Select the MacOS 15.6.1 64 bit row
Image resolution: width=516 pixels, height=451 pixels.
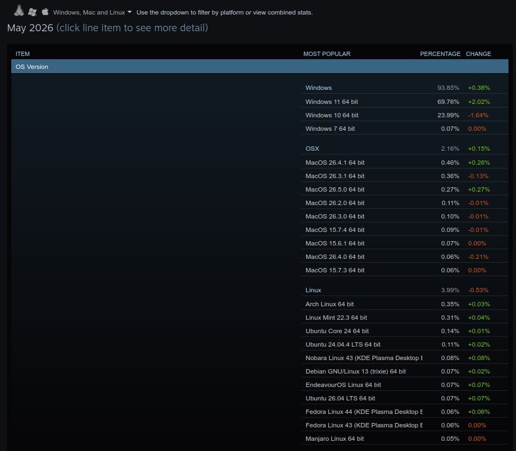[405, 243]
